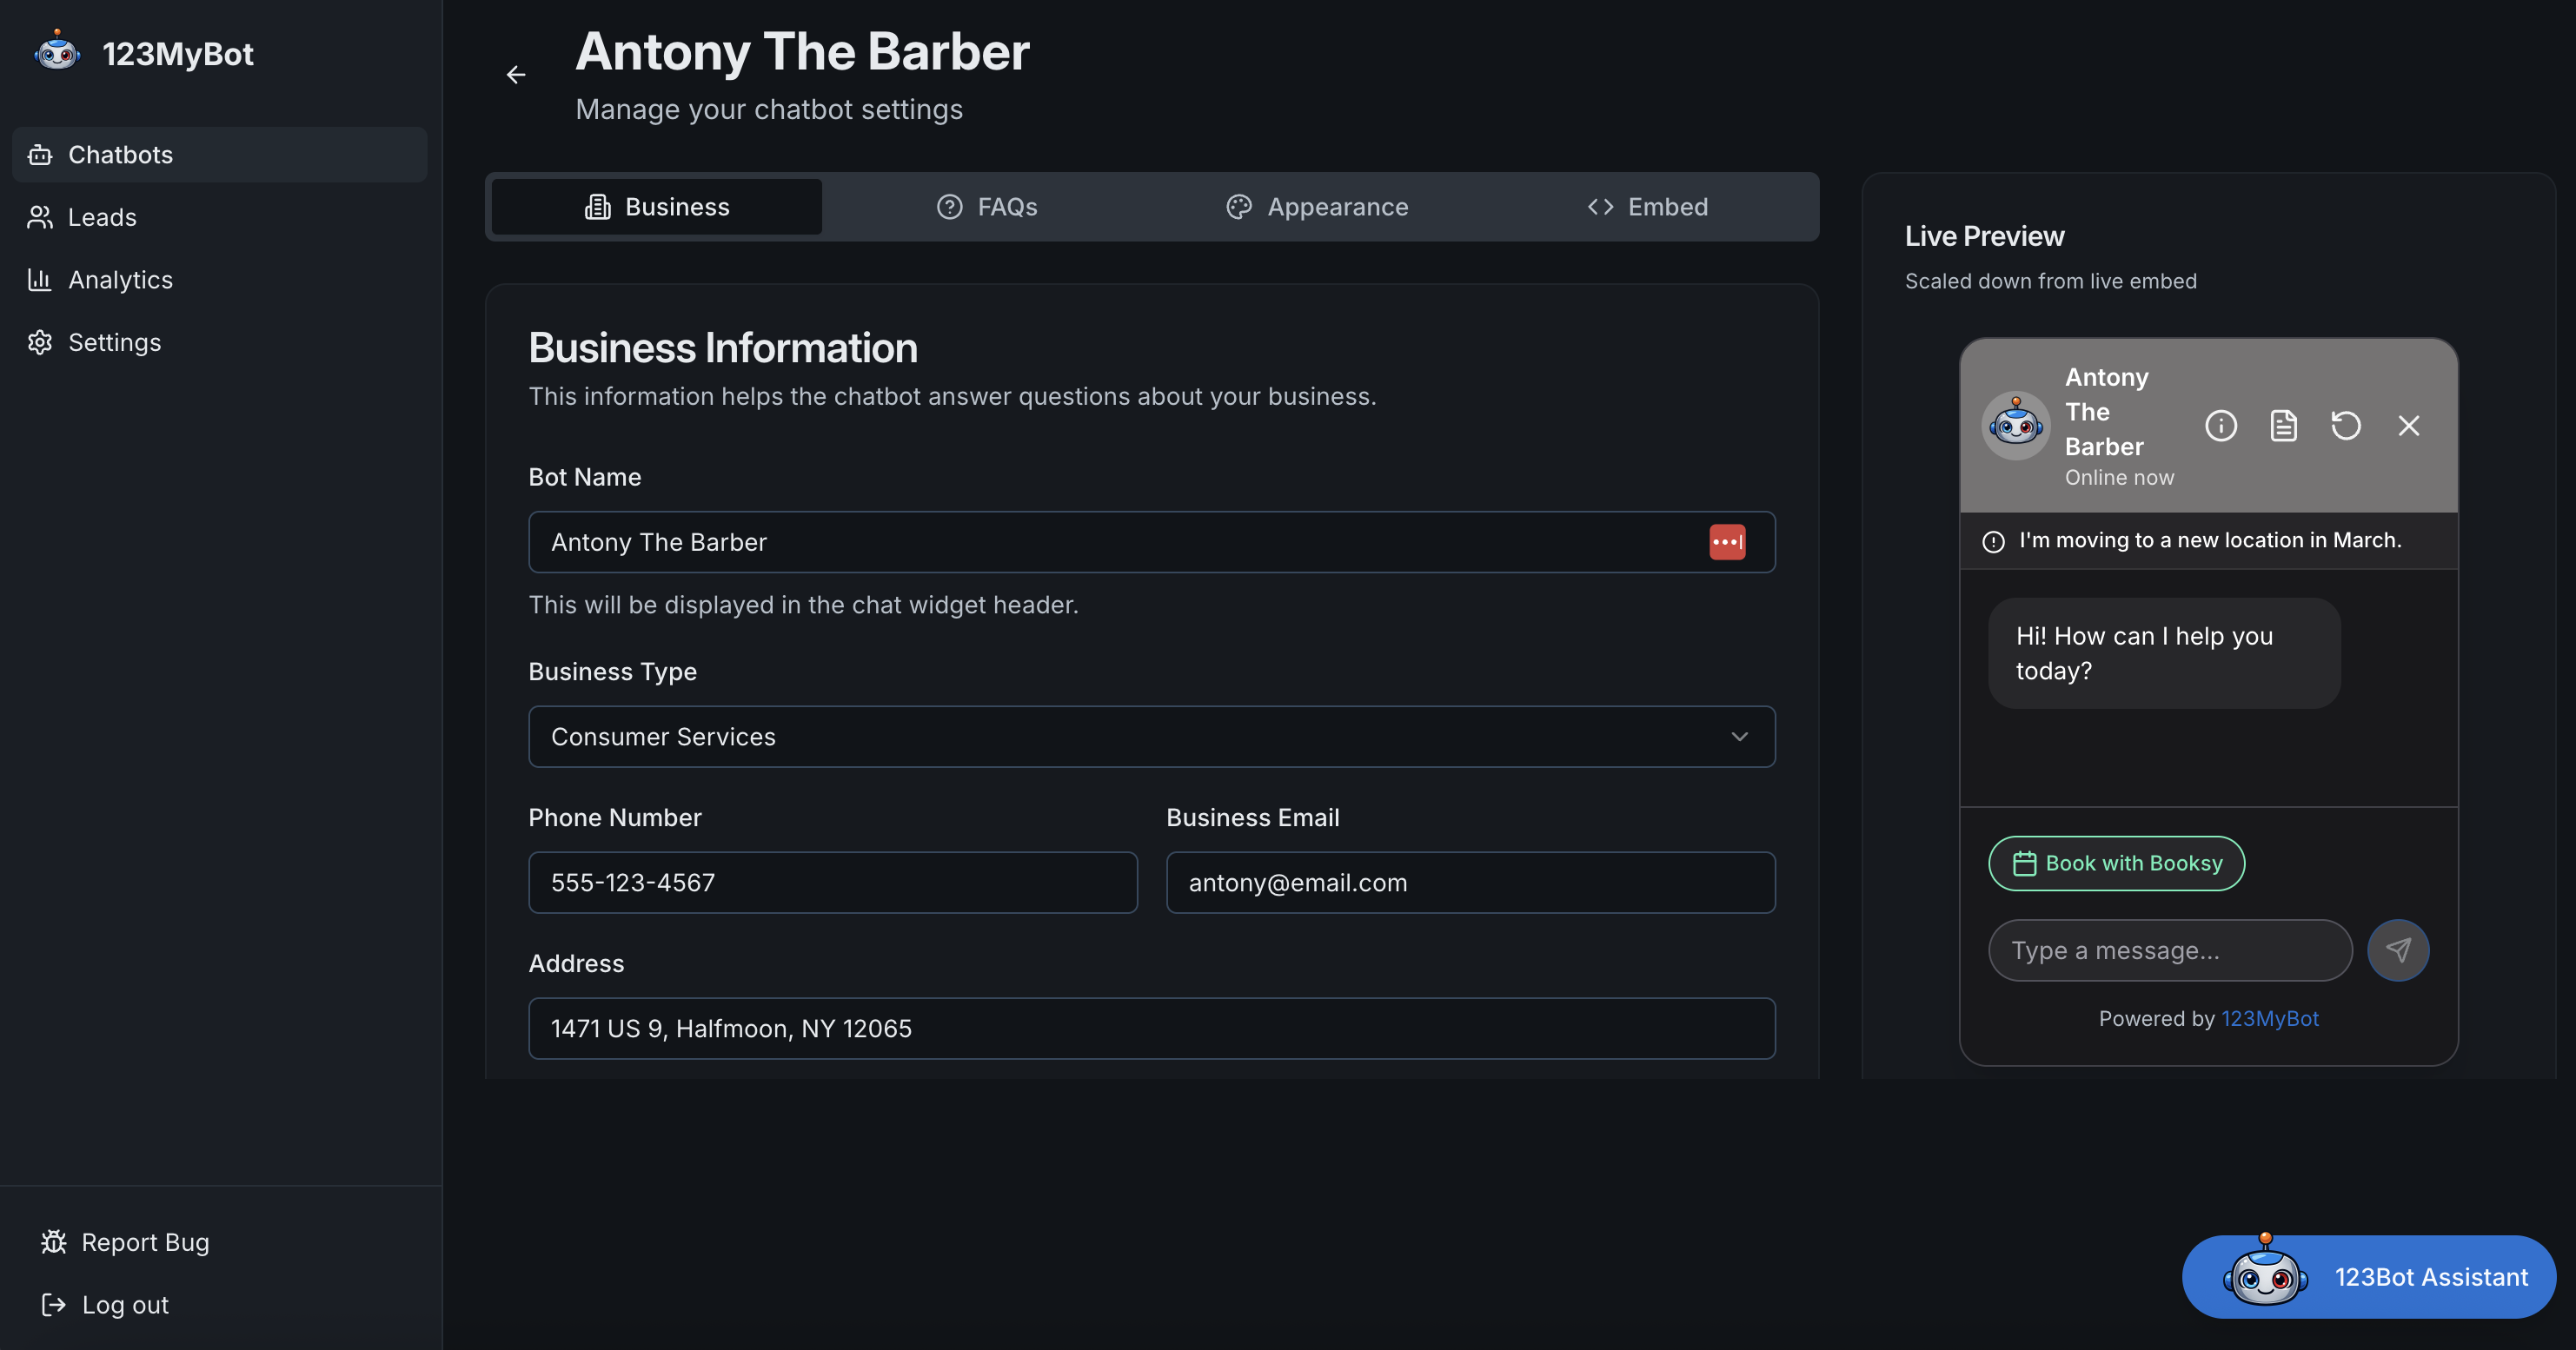Click the info icon in chat header
The width and height of the screenshot is (2576, 1350).
click(x=2221, y=426)
